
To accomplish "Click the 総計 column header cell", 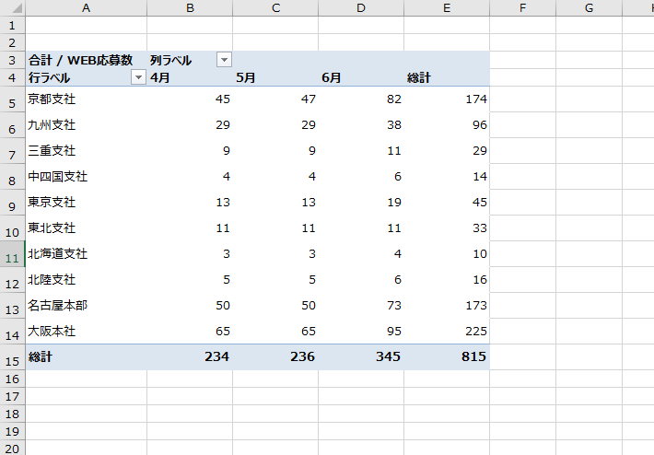I will [x=447, y=77].
